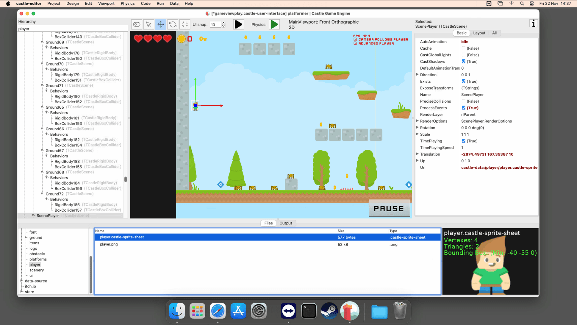Open the Castle Game Engine icon in the Dock
The height and width of the screenshot is (325, 577).
point(350,311)
